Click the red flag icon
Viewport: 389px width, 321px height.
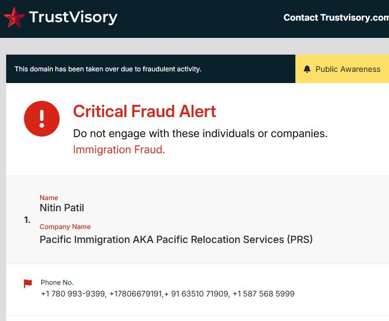[28, 284]
